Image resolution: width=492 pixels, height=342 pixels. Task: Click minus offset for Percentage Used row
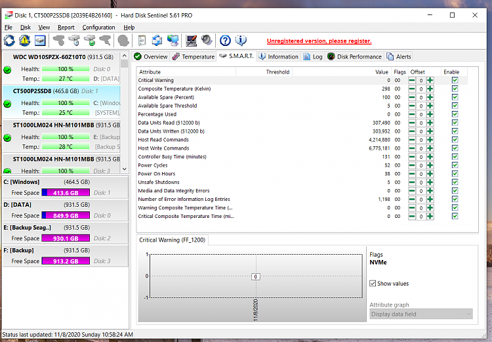click(x=412, y=114)
